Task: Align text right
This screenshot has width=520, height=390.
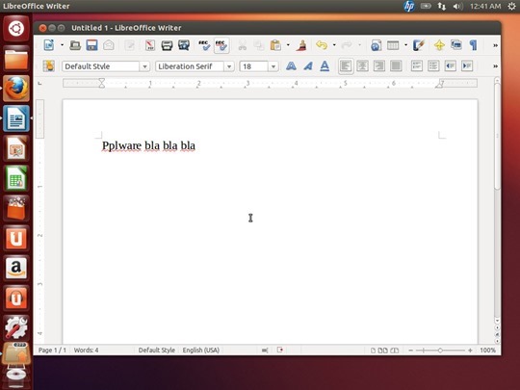Action: pos(379,66)
